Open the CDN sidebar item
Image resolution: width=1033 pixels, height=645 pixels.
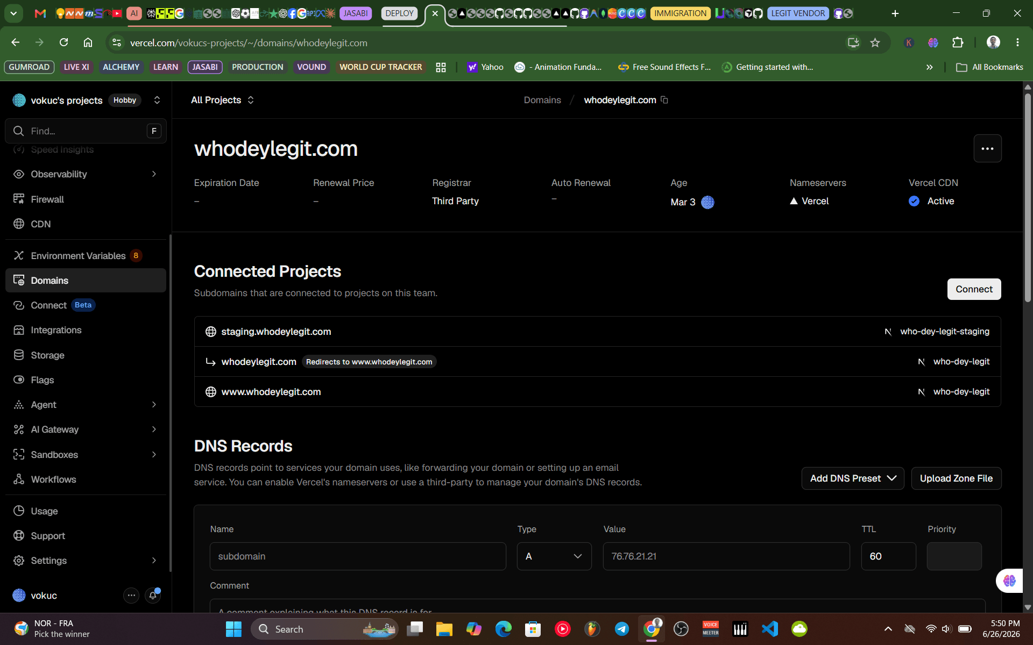(86, 224)
